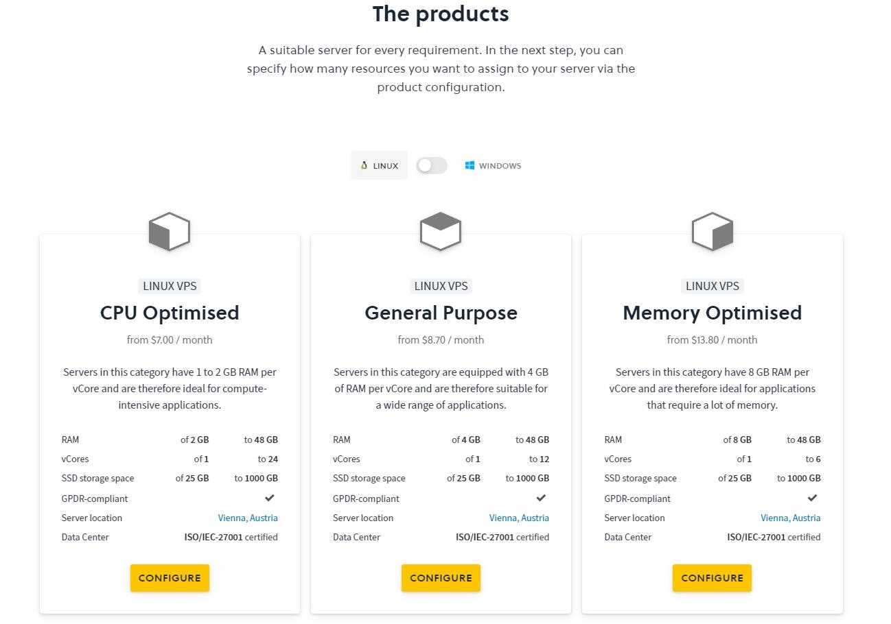
Task: Configure the Memory Optimised server
Action: click(712, 578)
